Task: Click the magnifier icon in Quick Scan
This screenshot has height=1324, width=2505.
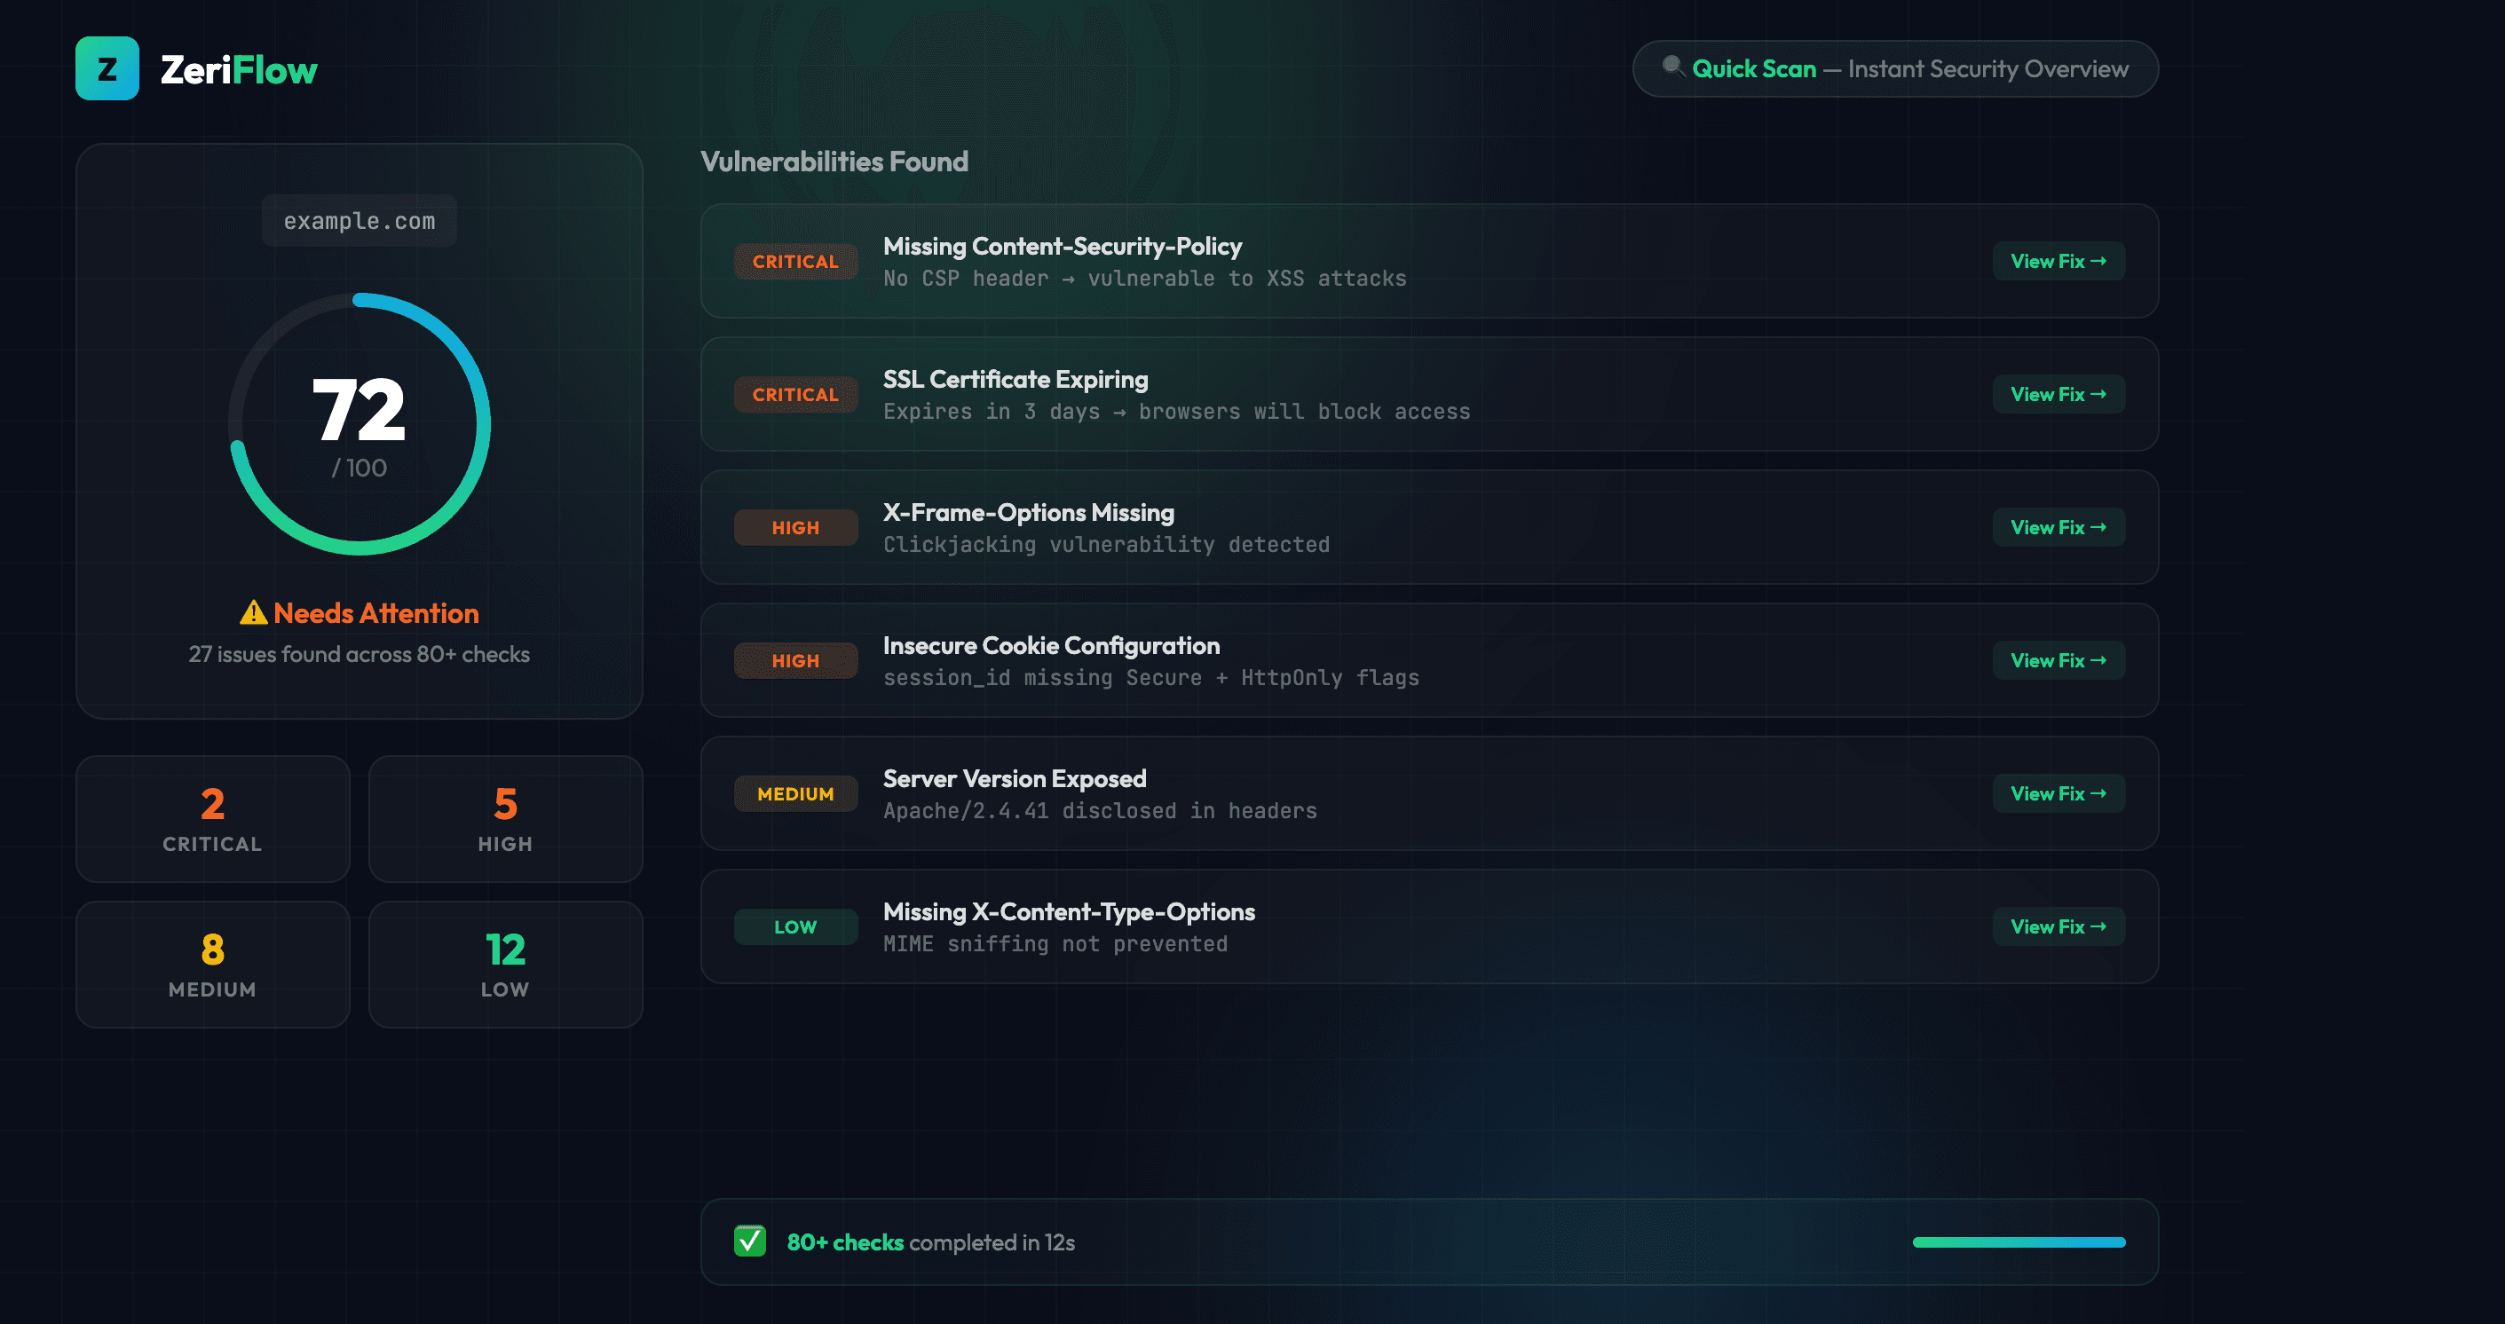Action: (x=1671, y=68)
